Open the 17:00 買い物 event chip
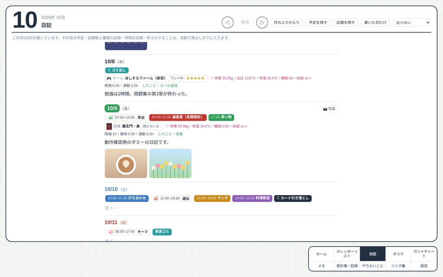Screen dimensions: 443x277 [221, 117]
